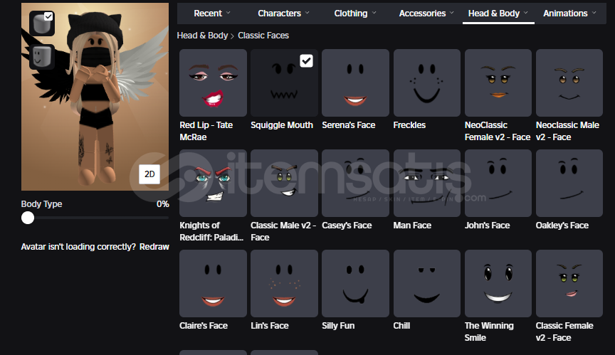615x355 pixels.
Task: Select John's Face
Action: [498, 183]
